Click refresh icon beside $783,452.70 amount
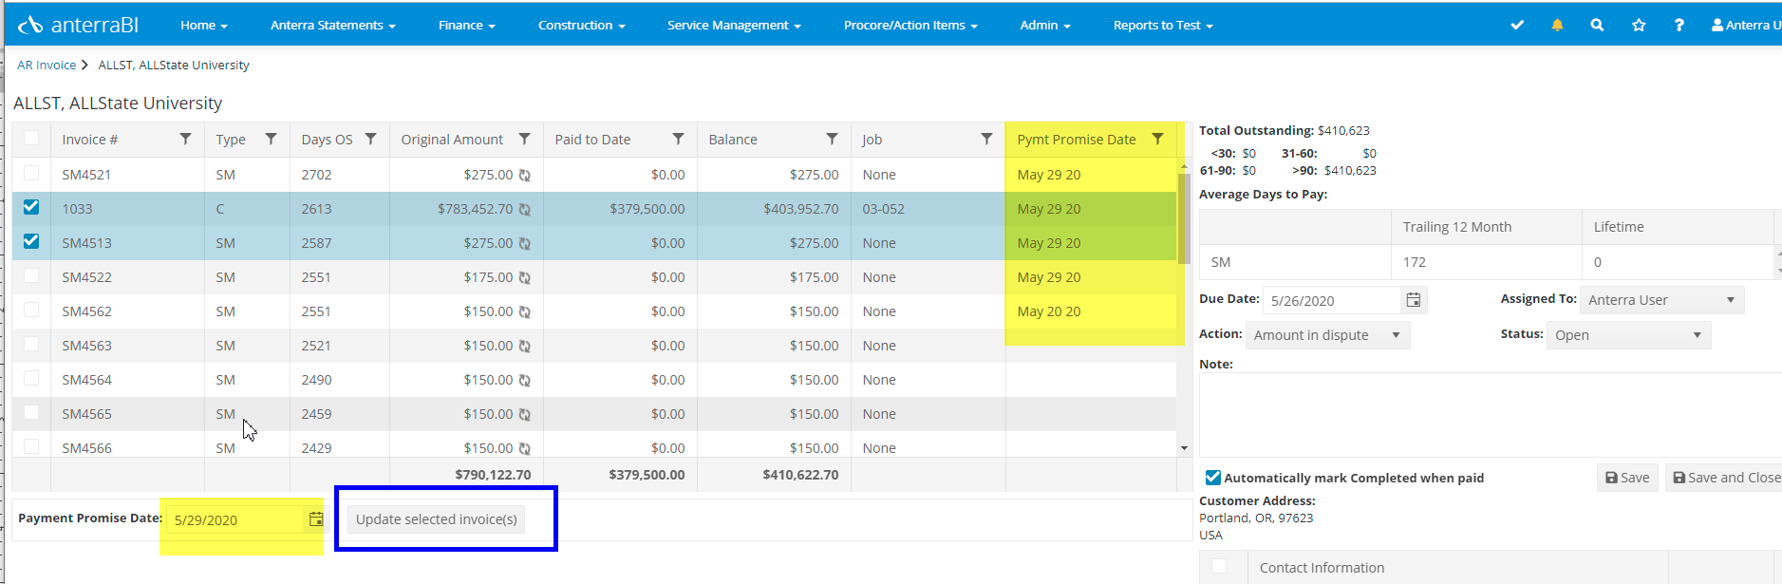 (x=524, y=209)
